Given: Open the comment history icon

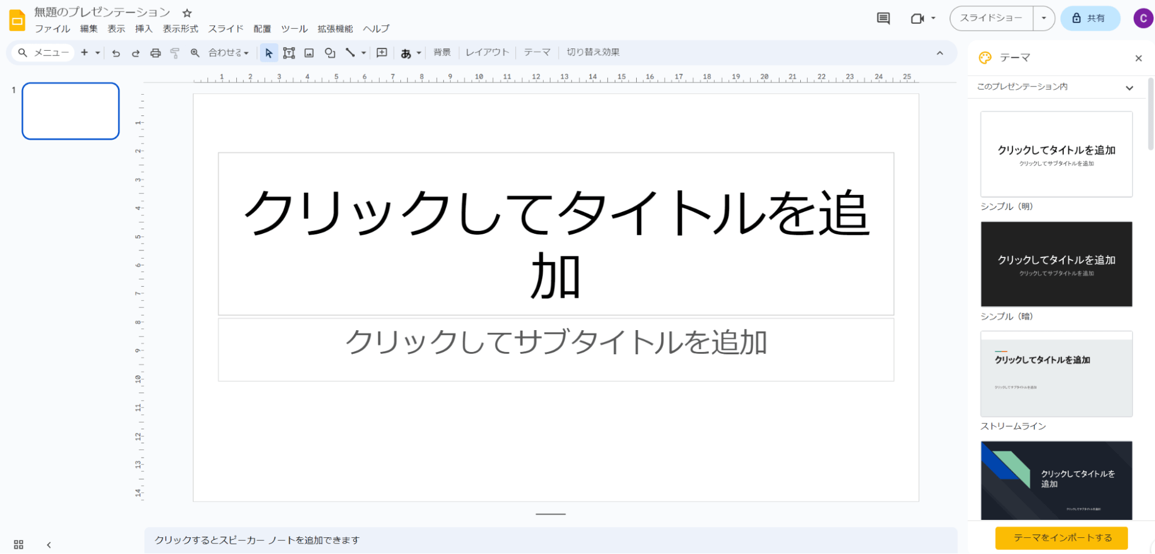Looking at the screenshot, I should pos(883,18).
